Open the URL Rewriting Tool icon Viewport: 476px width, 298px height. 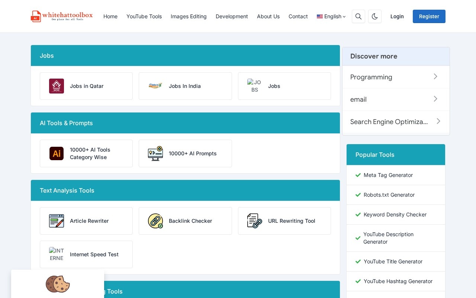[x=255, y=221]
